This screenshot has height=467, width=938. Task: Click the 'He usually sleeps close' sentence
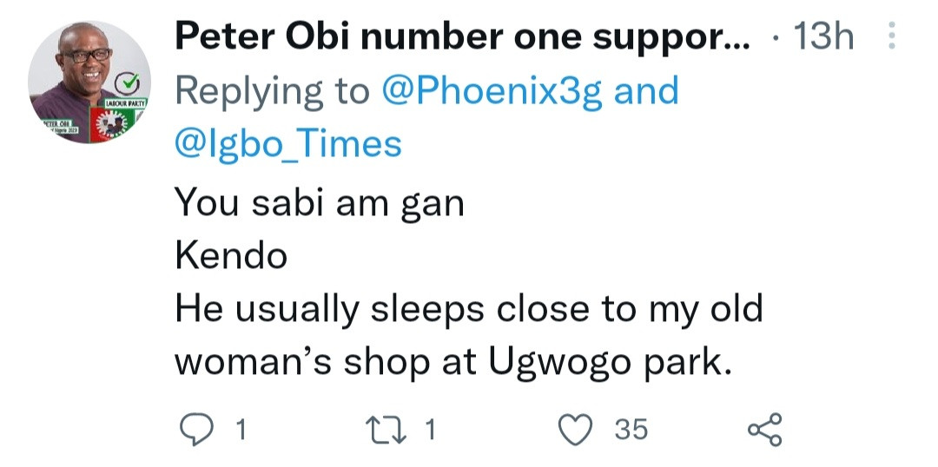(469, 309)
